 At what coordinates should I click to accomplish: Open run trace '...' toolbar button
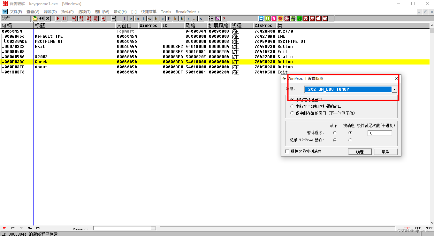(x=194, y=19)
